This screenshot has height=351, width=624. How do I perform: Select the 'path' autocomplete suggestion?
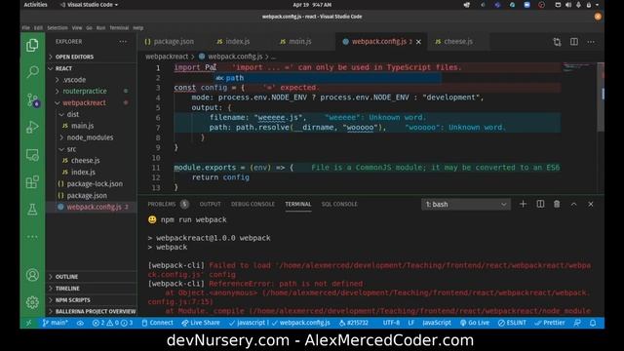[328, 78]
